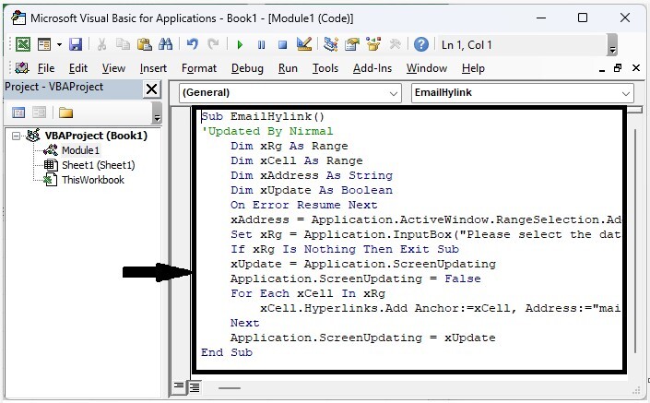Click Project pane toolbar overflow arrow
Image resolution: width=650 pixels, height=403 pixels.
pos(157,113)
